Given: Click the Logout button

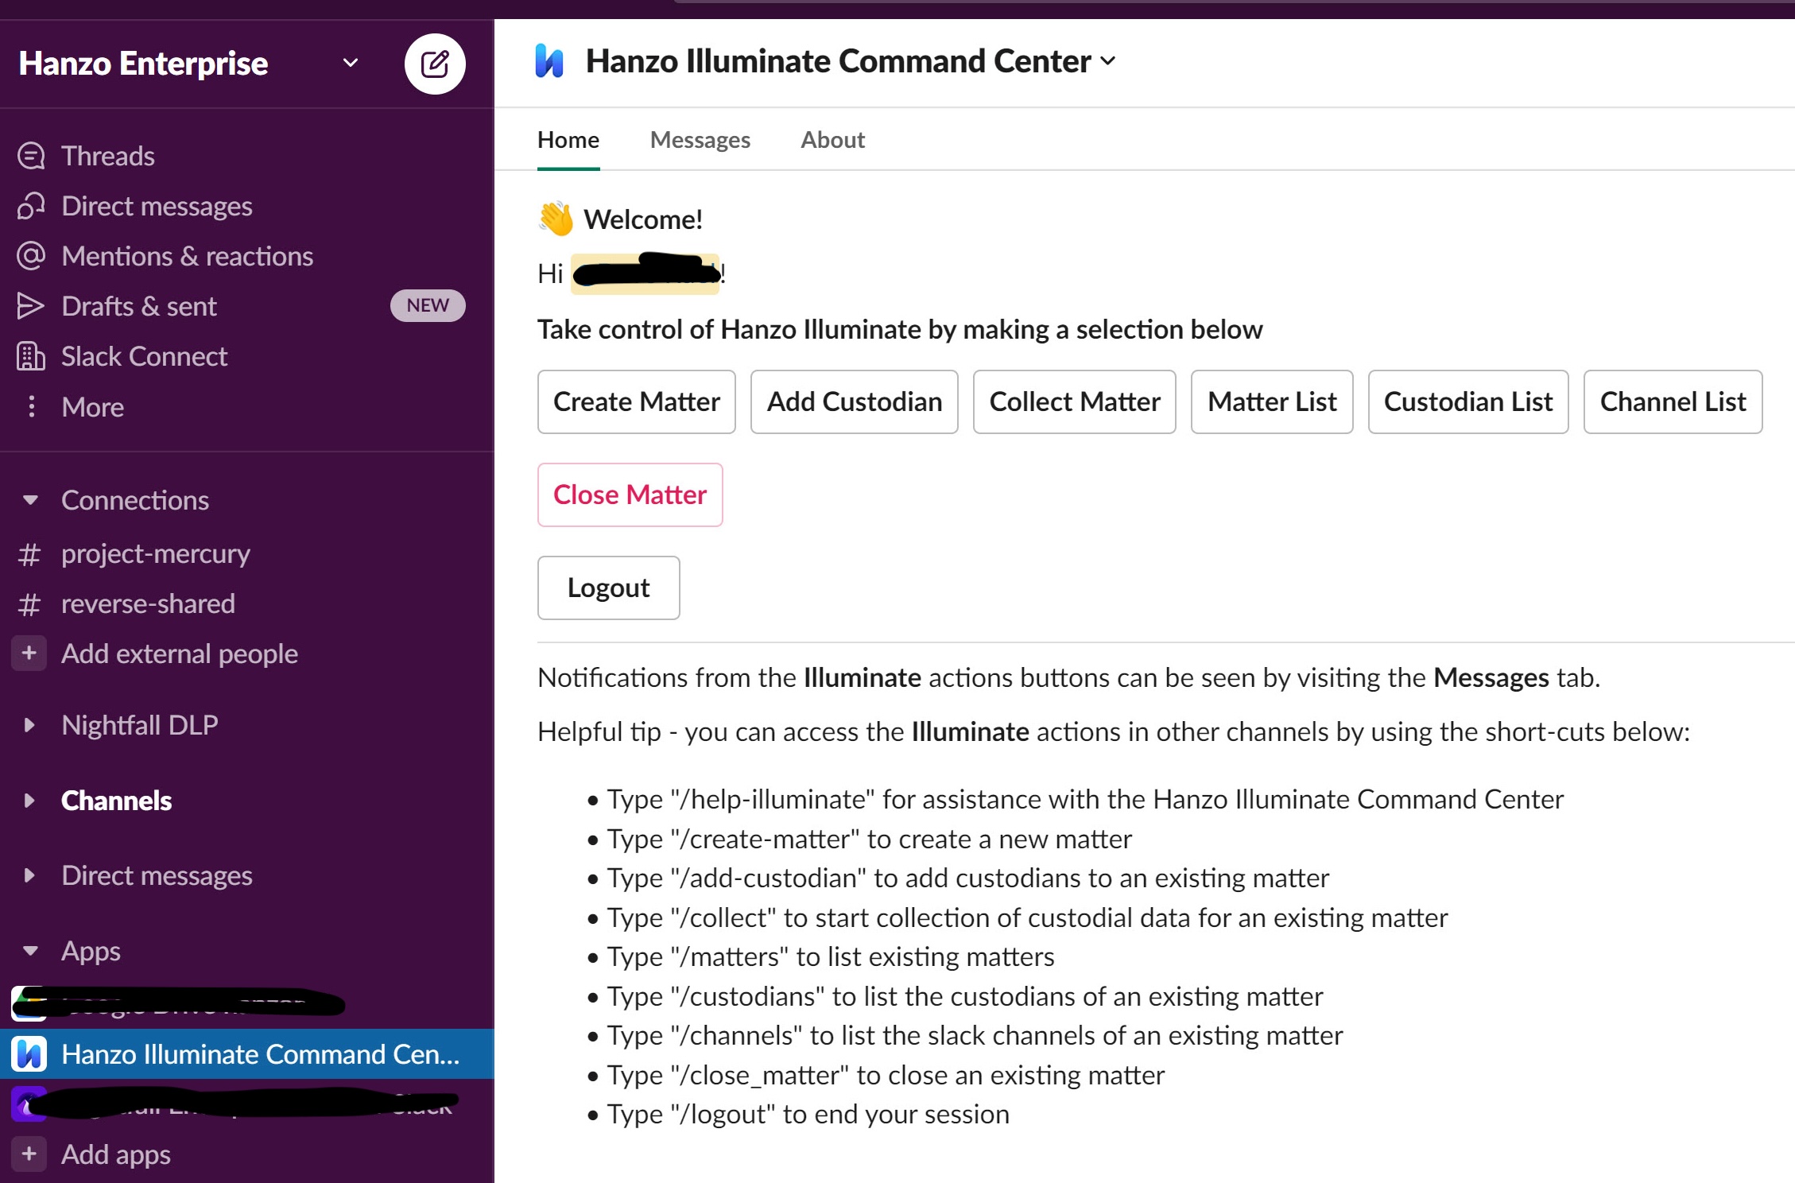Looking at the screenshot, I should pos(608,588).
